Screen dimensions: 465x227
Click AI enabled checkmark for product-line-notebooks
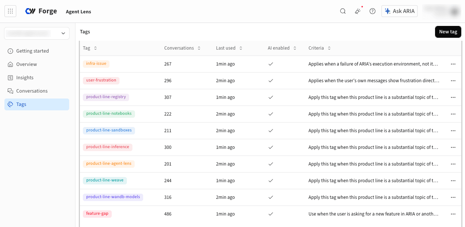[x=271, y=114]
